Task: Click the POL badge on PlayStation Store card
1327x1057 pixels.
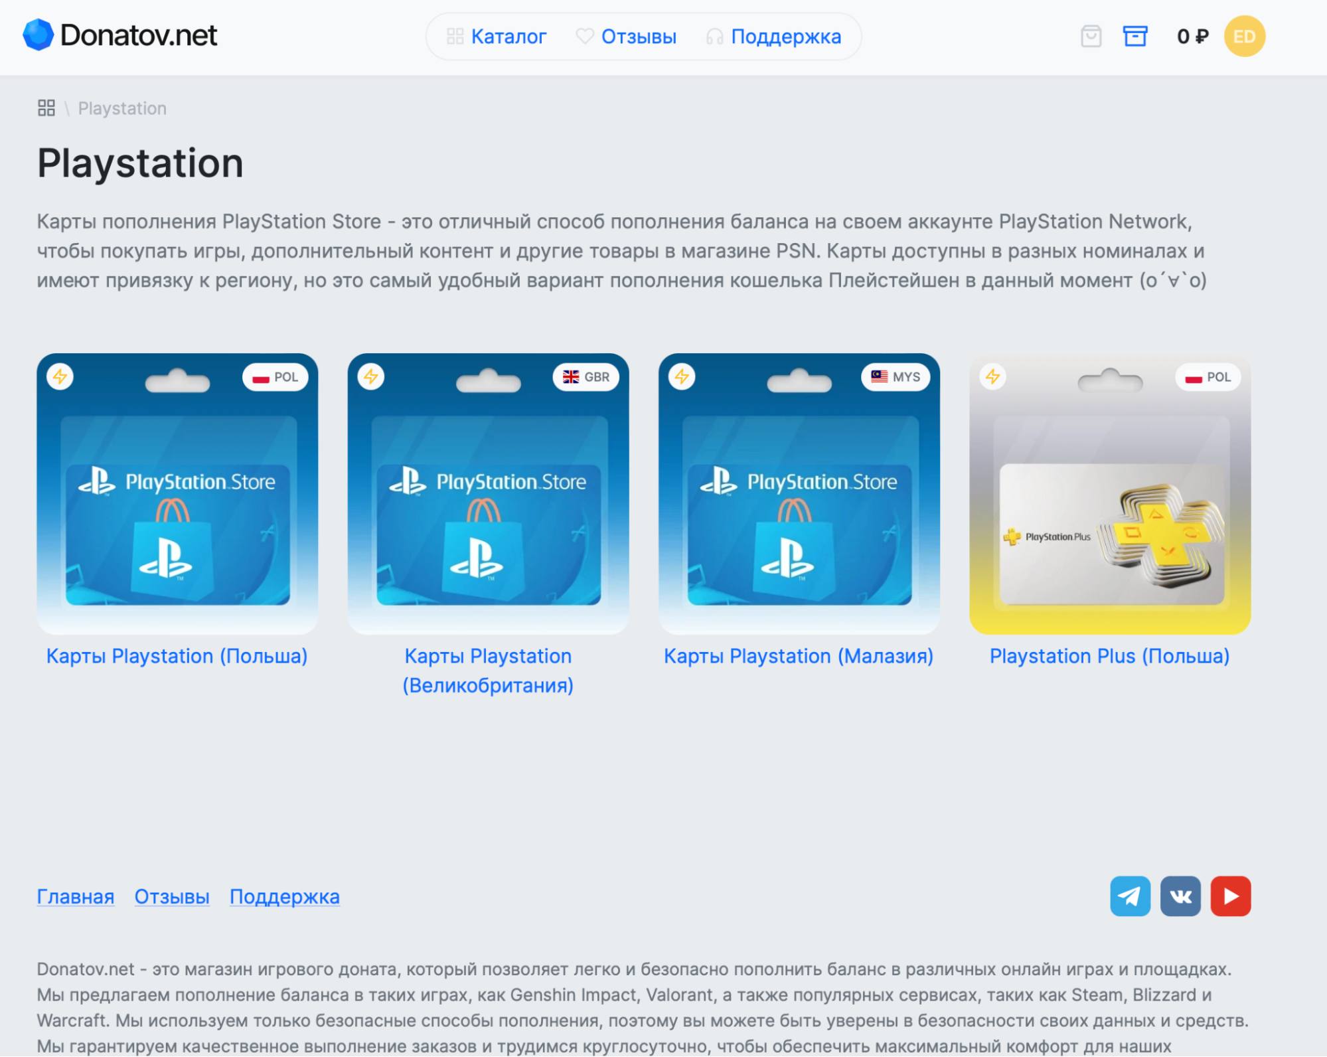Action: click(x=275, y=376)
